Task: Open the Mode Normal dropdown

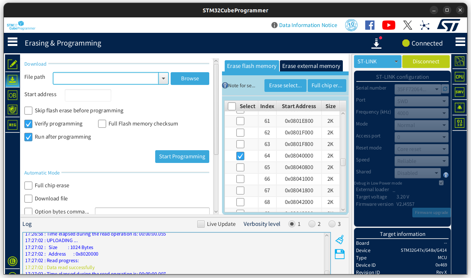Action: (422, 125)
